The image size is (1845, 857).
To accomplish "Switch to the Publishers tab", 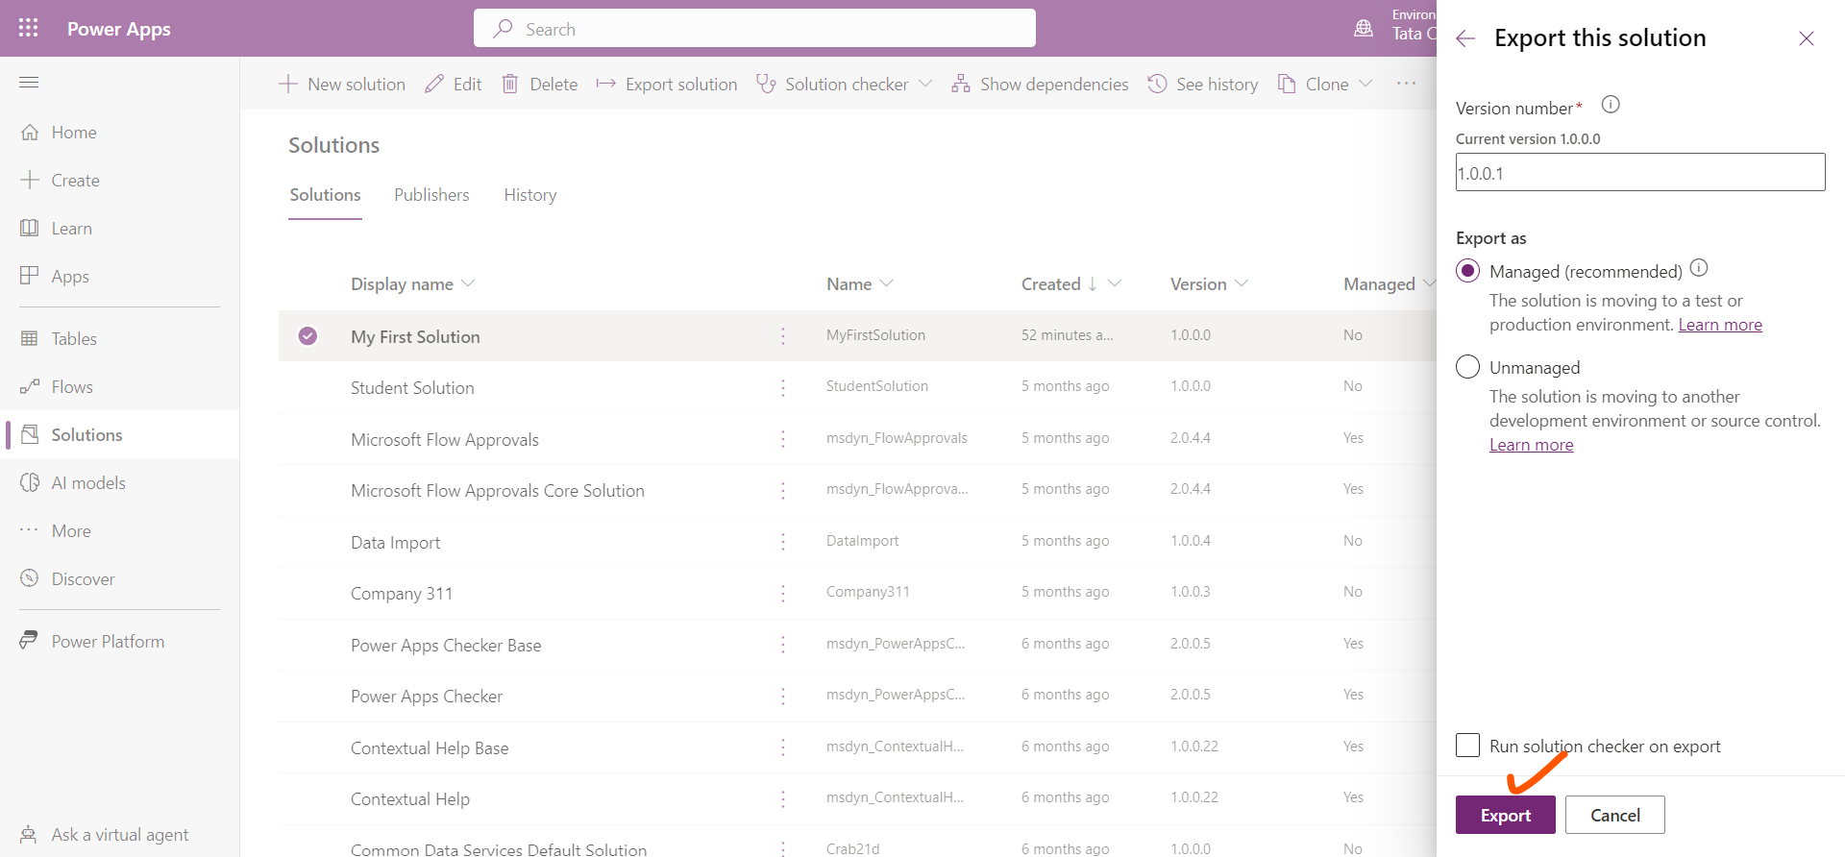I will (431, 195).
